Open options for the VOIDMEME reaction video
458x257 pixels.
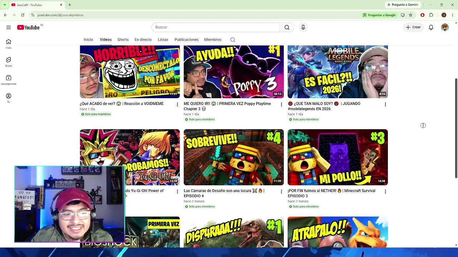click(x=177, y=105)
